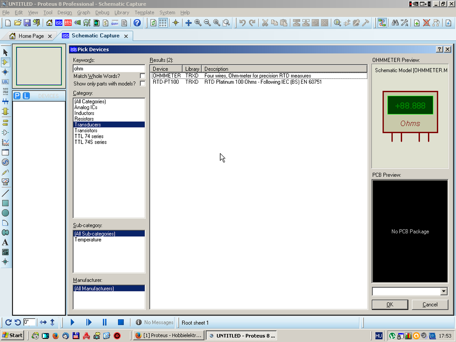The height and width of the screenshot is (342, 456).
Task: Open the Design menu
Action: click(64, 12)
